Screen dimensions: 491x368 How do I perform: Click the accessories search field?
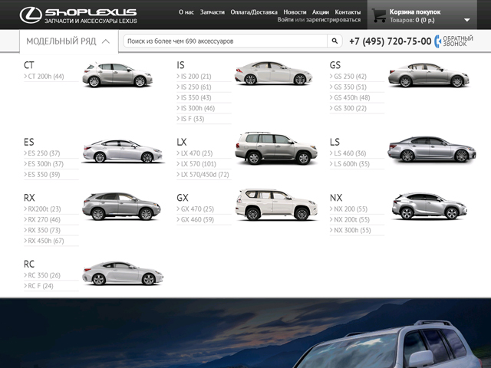coord(225,41)
